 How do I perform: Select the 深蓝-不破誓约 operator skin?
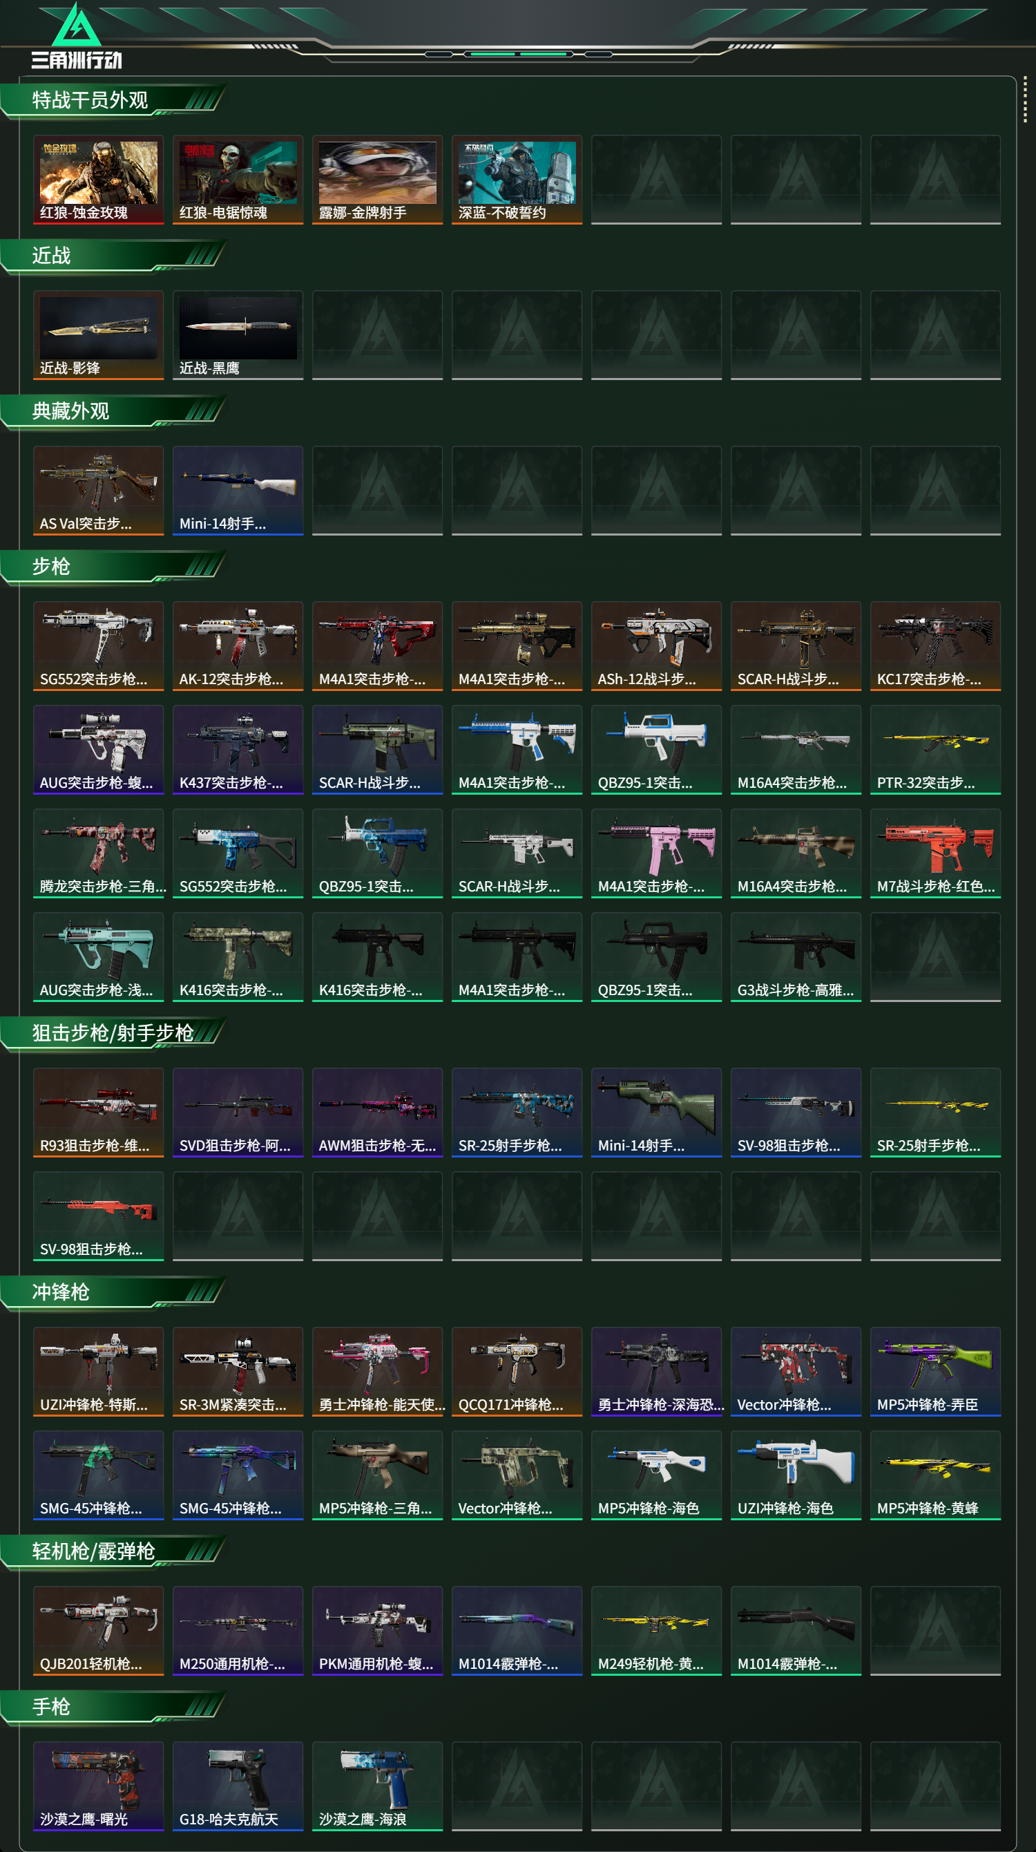[517, 180]
